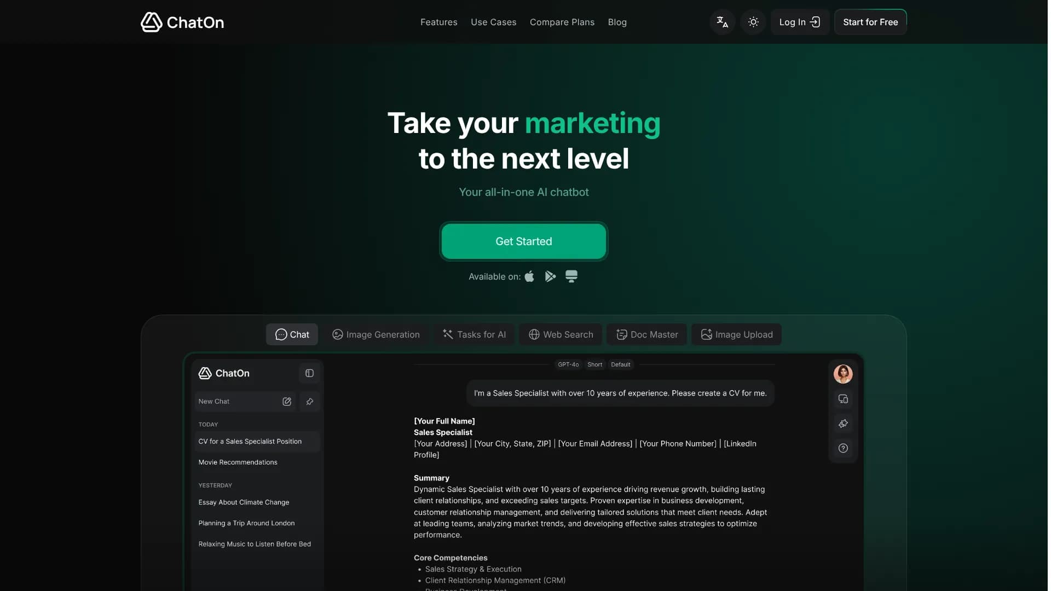Collapse the chat sidebar panel
The image size is (1051, 591).
[x=309, y=373]
